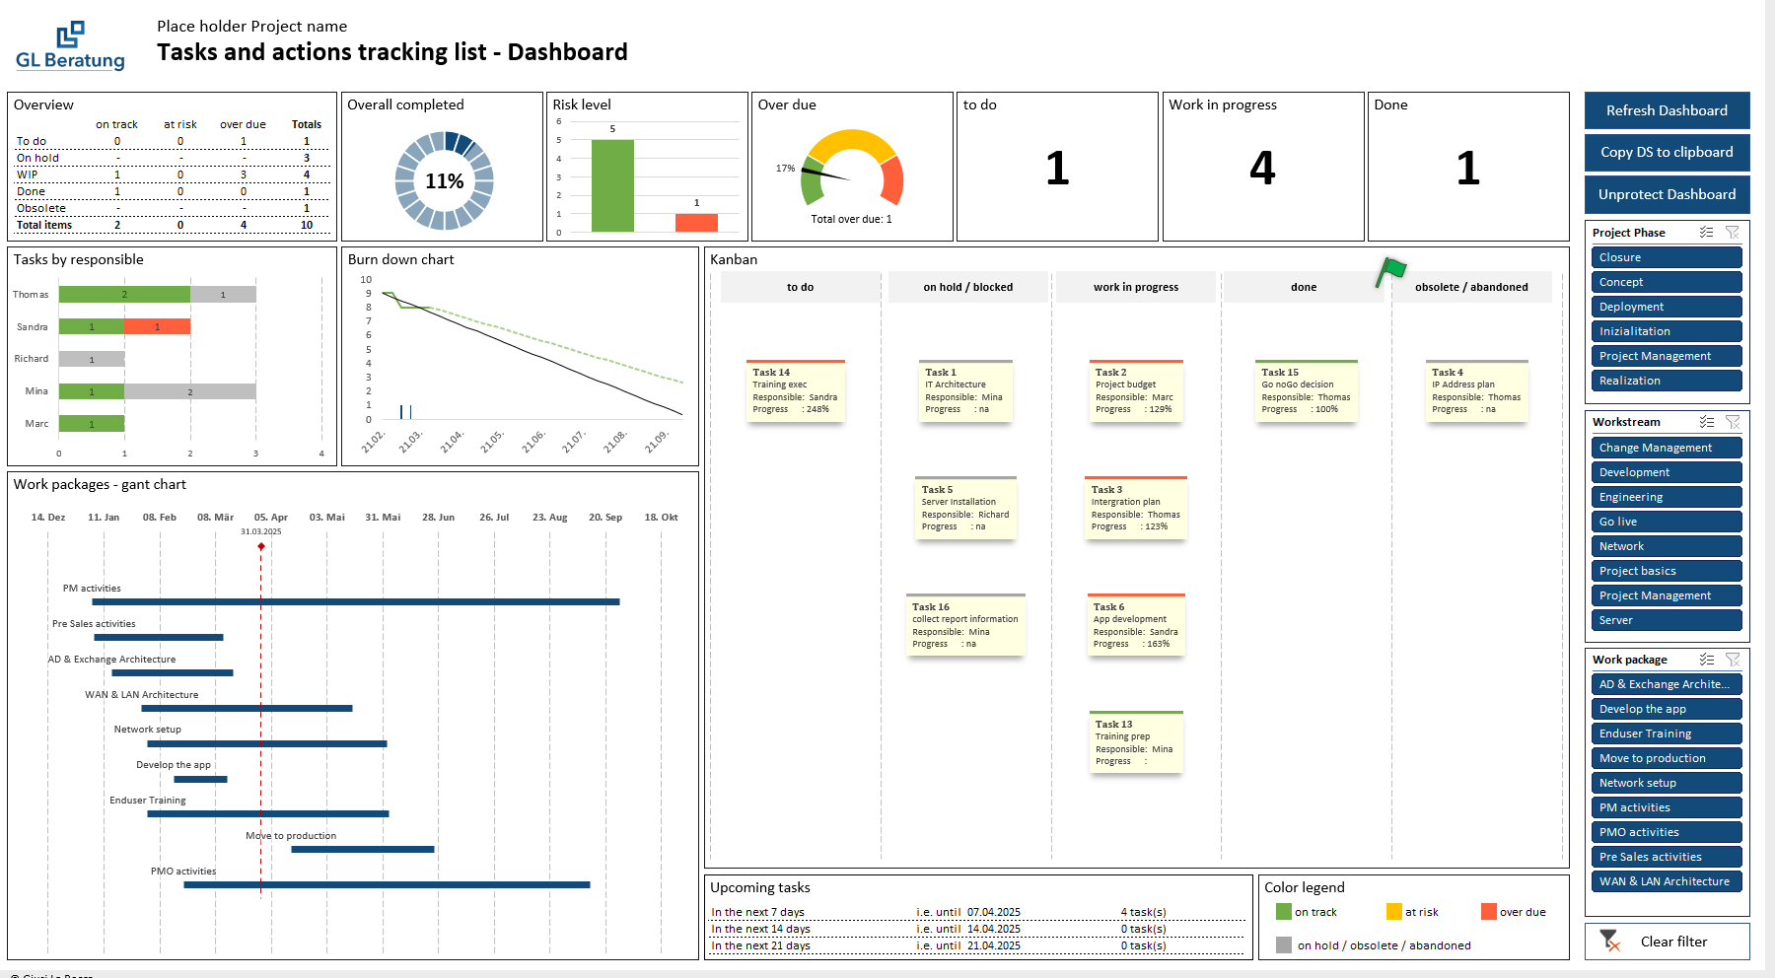
Task: Open Task 1 IT Architecture card
Action: click(965, 390)
